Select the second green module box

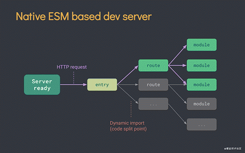202,65
